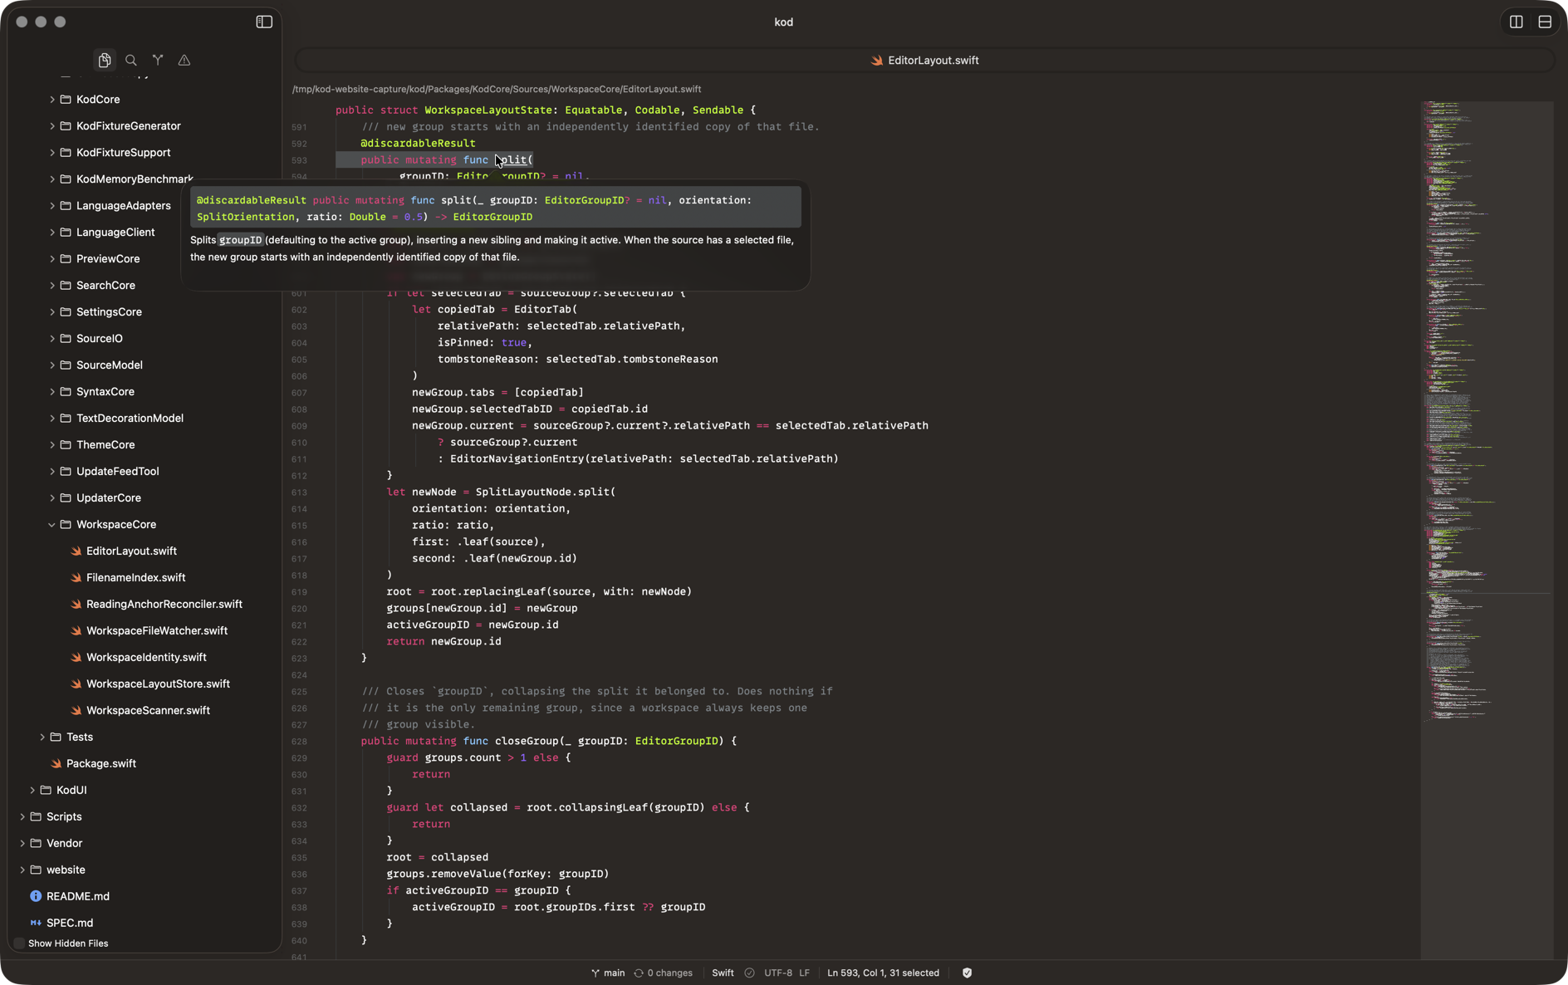
Task: Click the Swift icon beside Package.swift
Action: pos(56,763)
